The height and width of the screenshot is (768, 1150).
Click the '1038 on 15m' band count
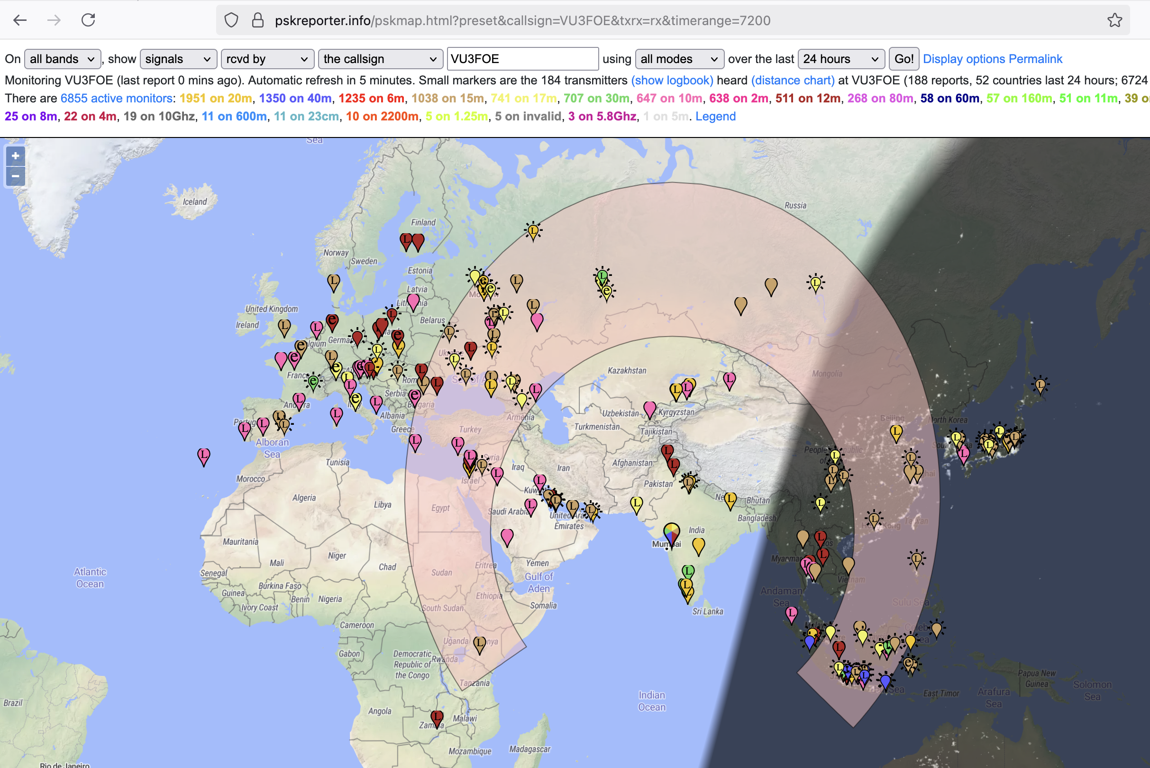pyautogui.click(x=447, y=99)
